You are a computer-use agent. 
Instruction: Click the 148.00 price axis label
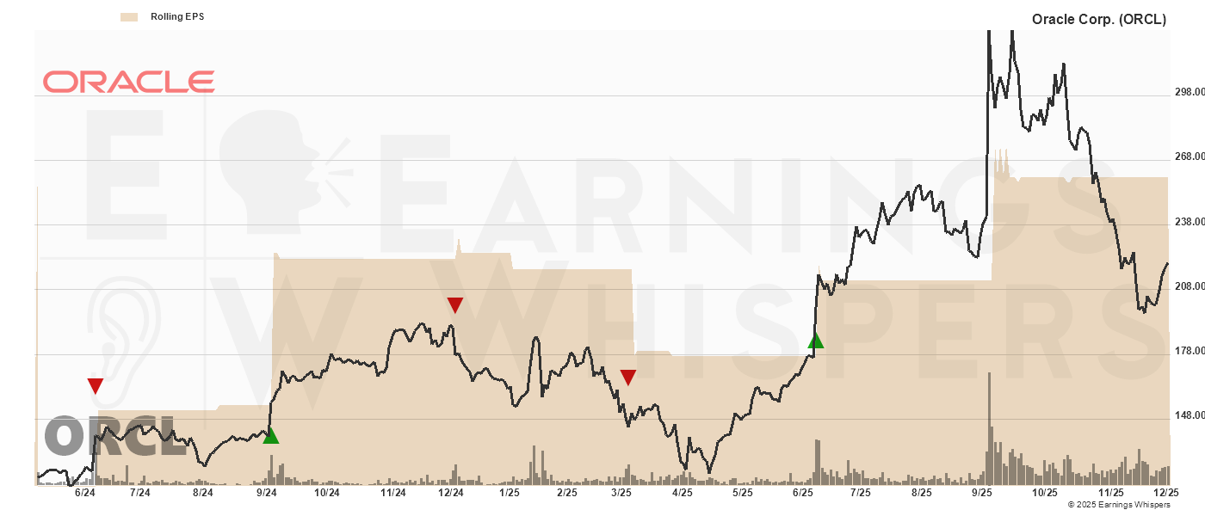click(1189, 416)
